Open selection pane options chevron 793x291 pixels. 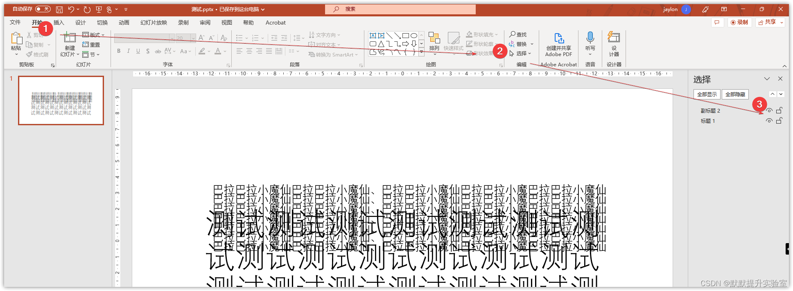(767, 79)
